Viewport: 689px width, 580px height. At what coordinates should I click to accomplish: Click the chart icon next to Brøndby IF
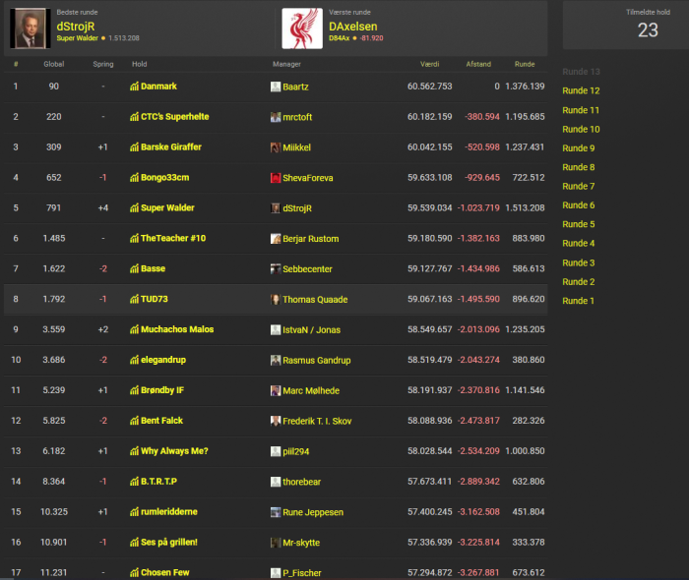click(x=134, y=390)
